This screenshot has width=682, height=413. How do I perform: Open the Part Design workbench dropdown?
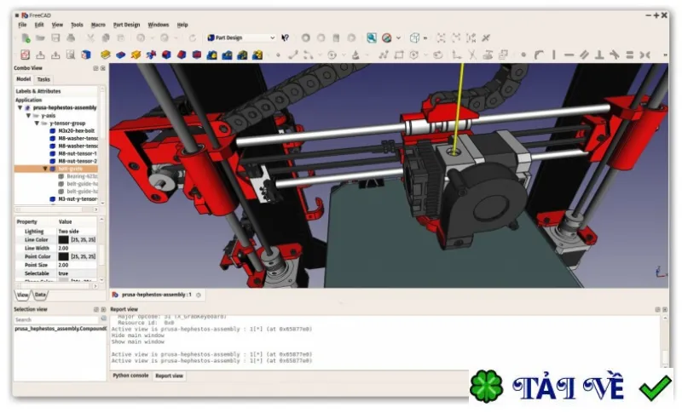pyautogui.click(x=241, y=37)
